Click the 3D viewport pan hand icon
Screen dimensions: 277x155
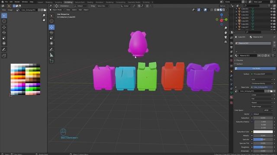(225, 33)
